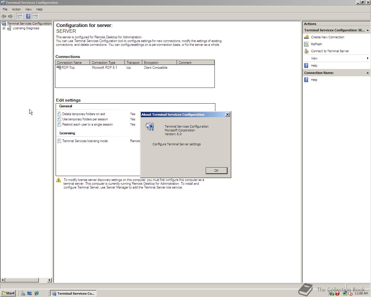The image size is (371, 297).
Task: Click the Refresh action icon
Action: (x=306, y=44)
